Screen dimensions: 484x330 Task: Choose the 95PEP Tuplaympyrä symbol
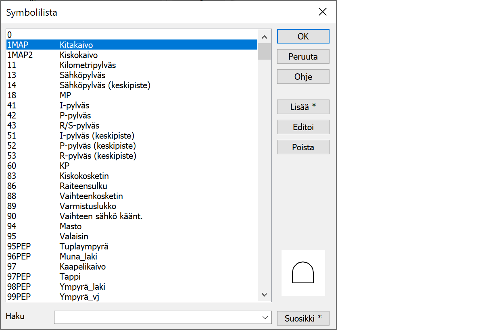(x=84, y=247)
